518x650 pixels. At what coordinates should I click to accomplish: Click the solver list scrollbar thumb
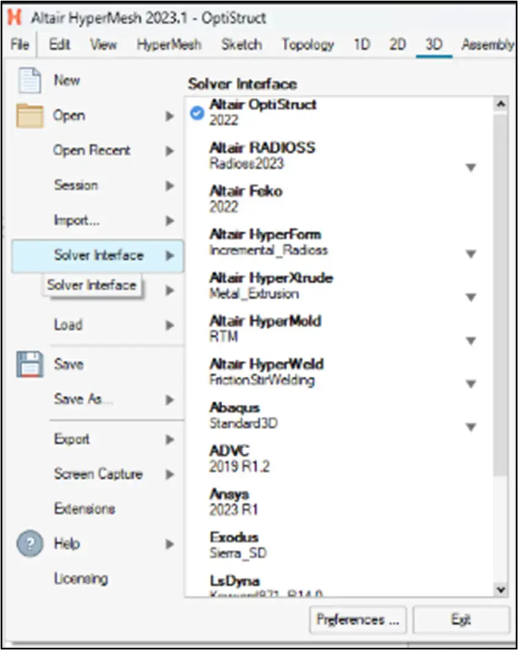pyautogui.click(x=501, y=295)
